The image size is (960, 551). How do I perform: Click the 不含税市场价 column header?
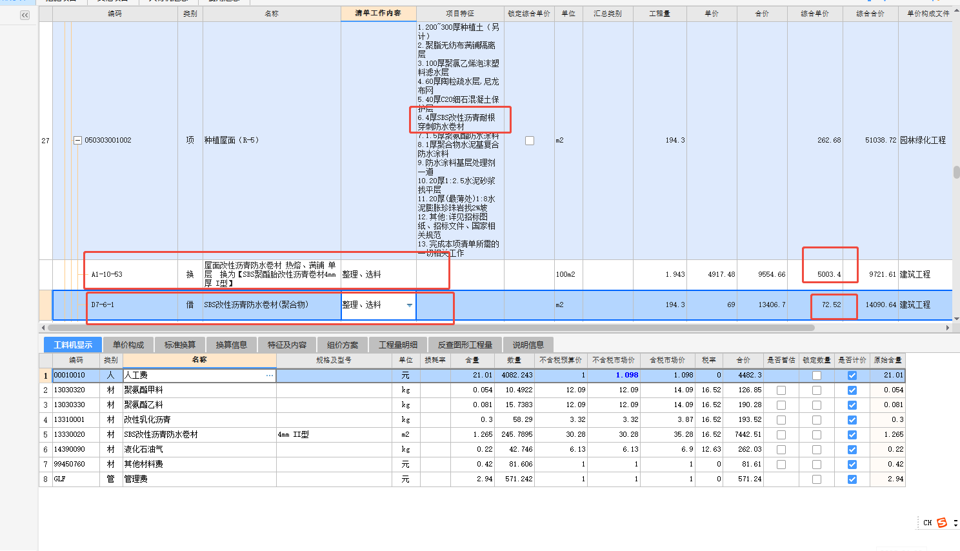coord(614,360)
